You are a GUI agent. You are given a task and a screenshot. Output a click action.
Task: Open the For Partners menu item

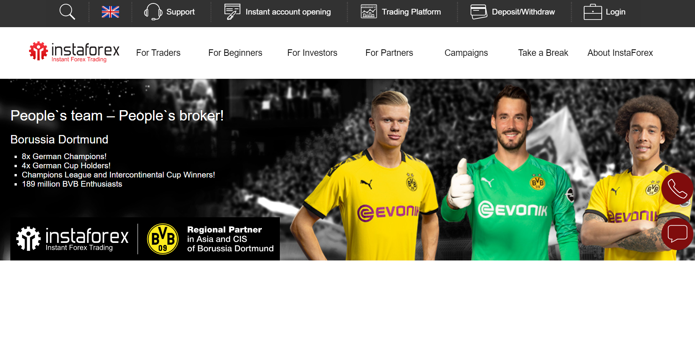pyautogui.click(x=389, y=53)
